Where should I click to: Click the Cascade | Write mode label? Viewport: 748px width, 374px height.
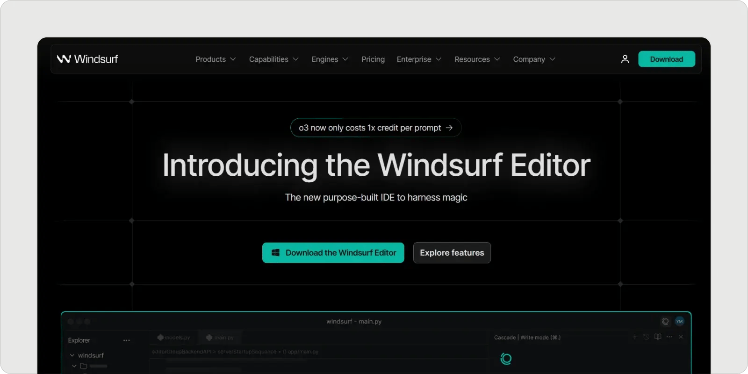click(527, 337)
